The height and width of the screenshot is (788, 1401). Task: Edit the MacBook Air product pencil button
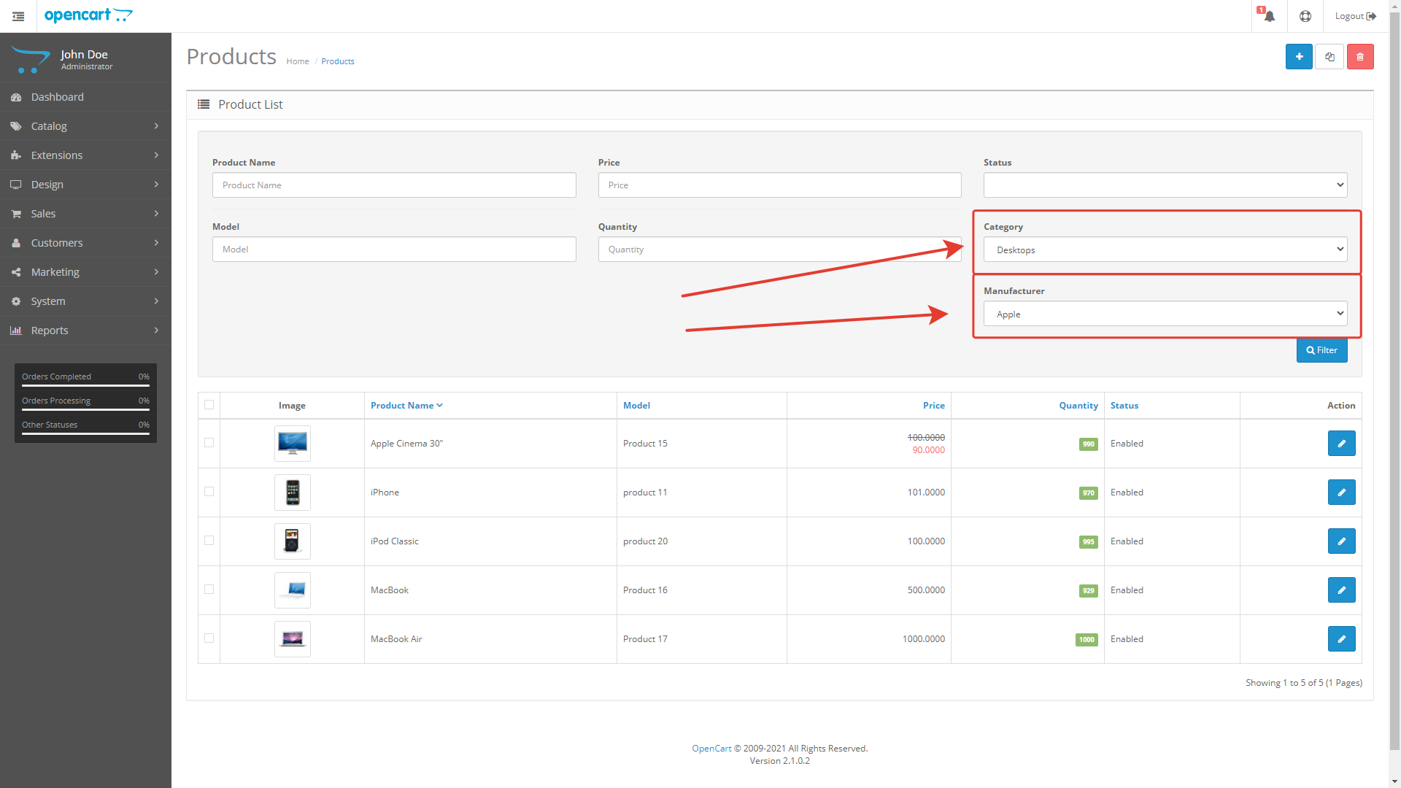1341,639
